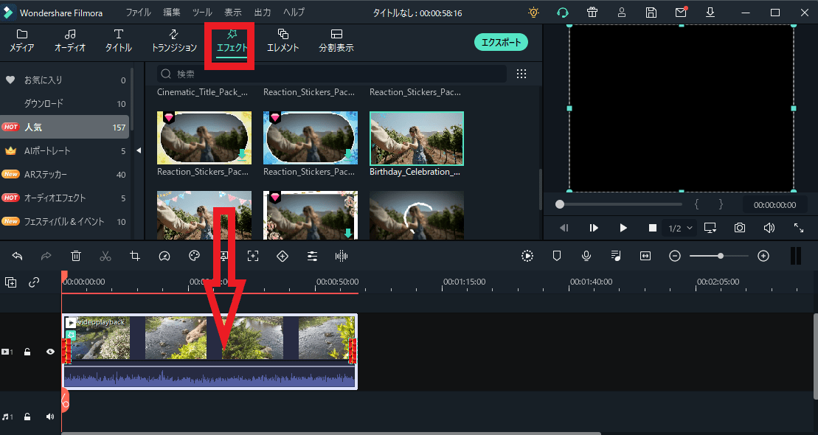818x435 pixels.
Task: Click the keyframe diamond icon
Action: (283, 256)
